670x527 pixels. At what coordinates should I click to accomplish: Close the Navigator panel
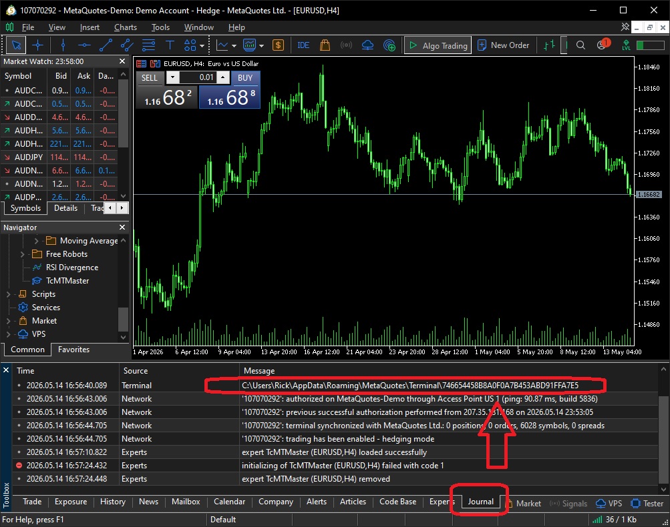point(122,227)
